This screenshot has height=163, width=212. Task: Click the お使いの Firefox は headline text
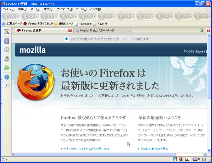(x=103, y=73)
